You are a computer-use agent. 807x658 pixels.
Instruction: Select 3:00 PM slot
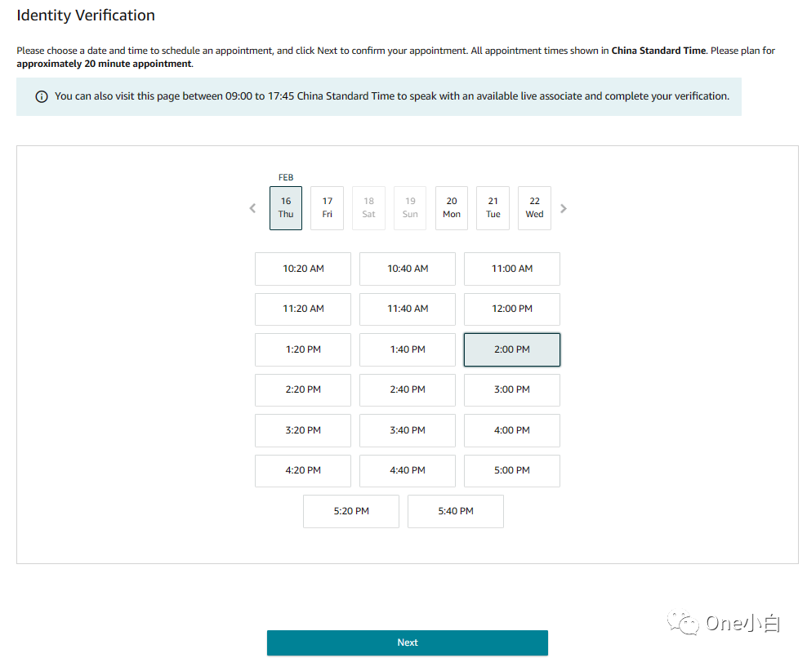pos(512,389)
